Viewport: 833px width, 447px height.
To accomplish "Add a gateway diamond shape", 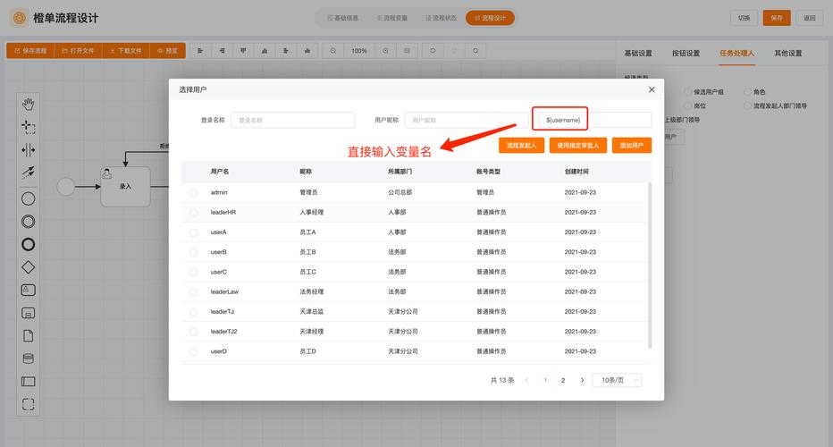I will click(x=28, y=266).
